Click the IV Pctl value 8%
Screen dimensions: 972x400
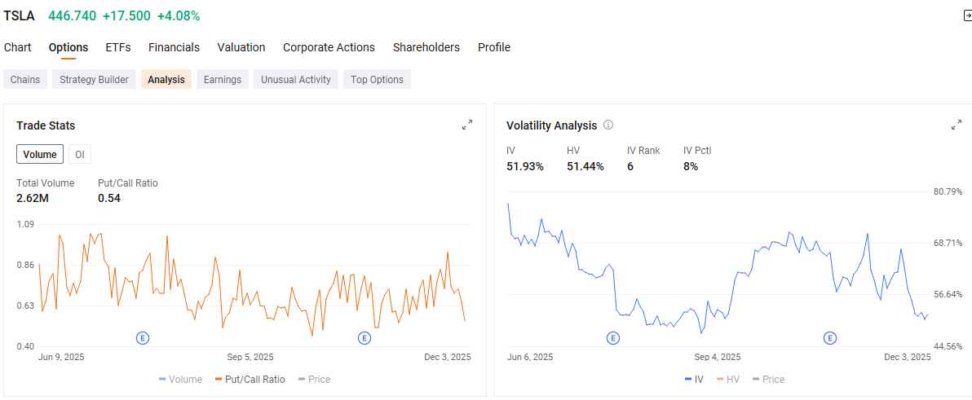pos(691,166)
